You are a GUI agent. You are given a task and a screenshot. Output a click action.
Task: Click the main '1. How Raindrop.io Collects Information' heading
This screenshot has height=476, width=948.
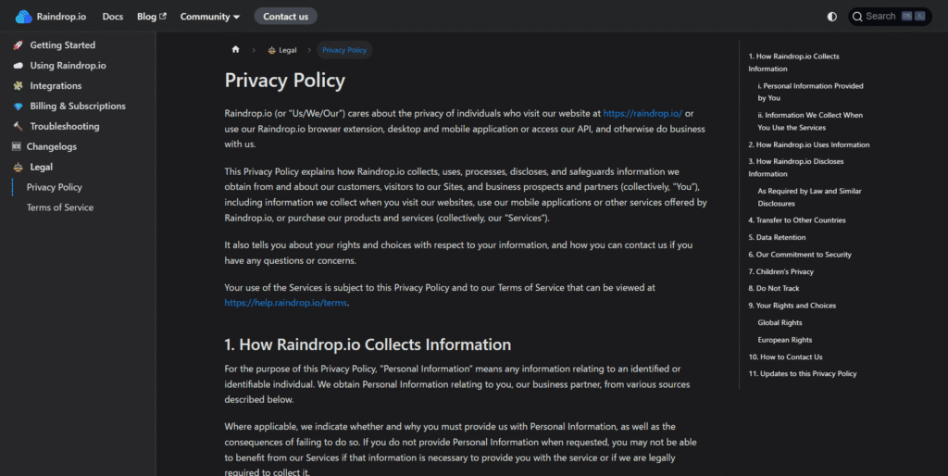(368, 344)
